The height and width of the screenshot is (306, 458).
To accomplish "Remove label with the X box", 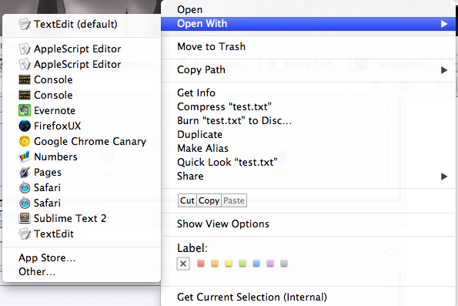I will click(183, 264).
